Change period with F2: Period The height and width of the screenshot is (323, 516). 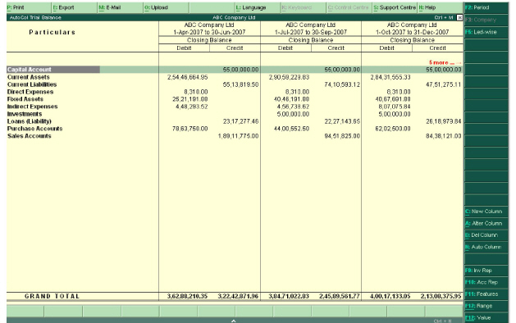[486, 7]
